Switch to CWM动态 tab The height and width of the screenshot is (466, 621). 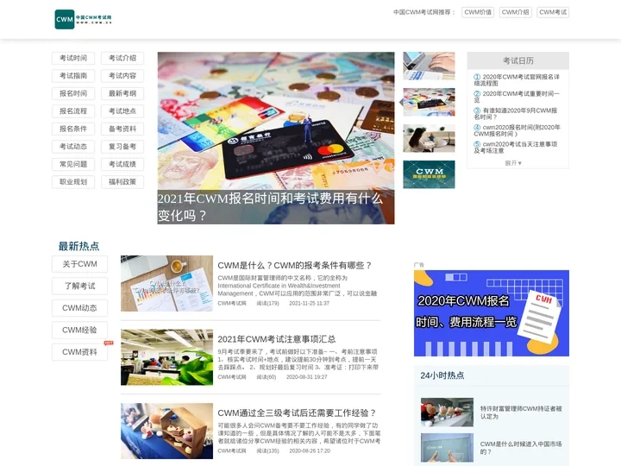pos(79,308)
